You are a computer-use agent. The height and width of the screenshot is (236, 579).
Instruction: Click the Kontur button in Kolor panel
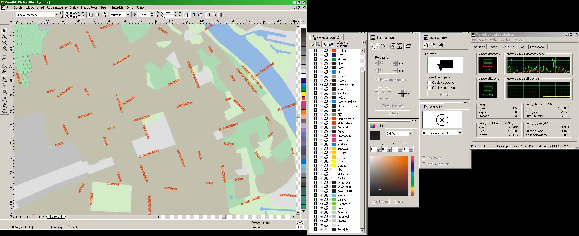(399, 202)
